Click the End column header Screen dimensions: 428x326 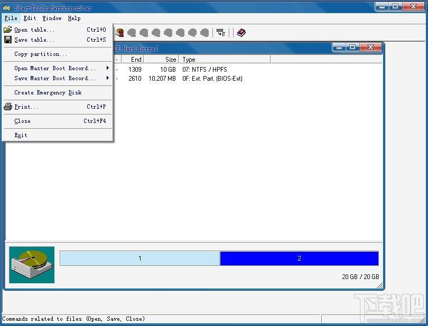133,59
